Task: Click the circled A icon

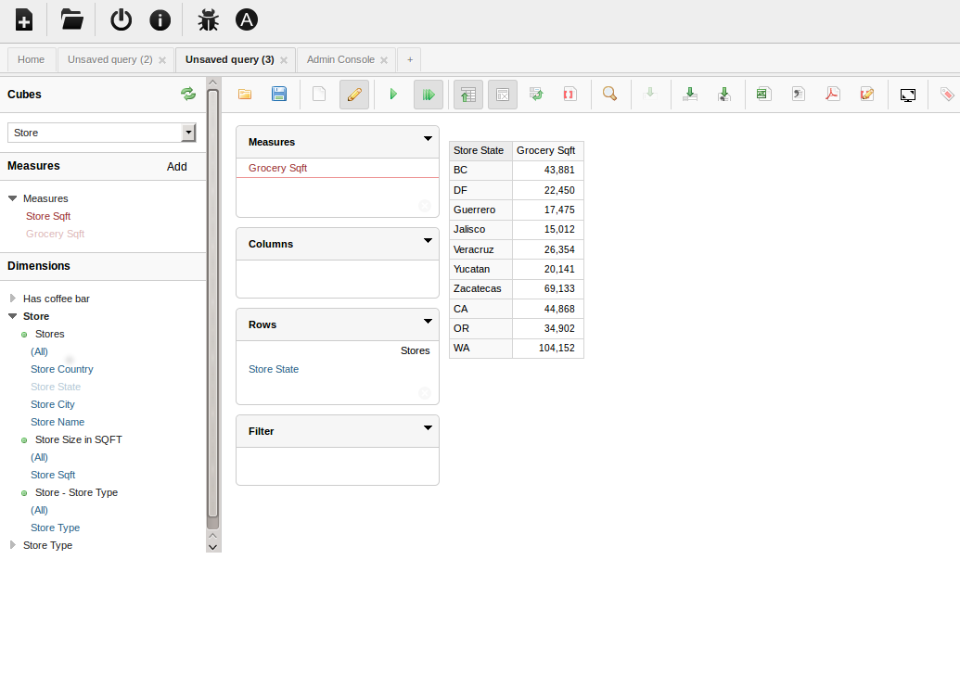Action: [x=247, y=20]
